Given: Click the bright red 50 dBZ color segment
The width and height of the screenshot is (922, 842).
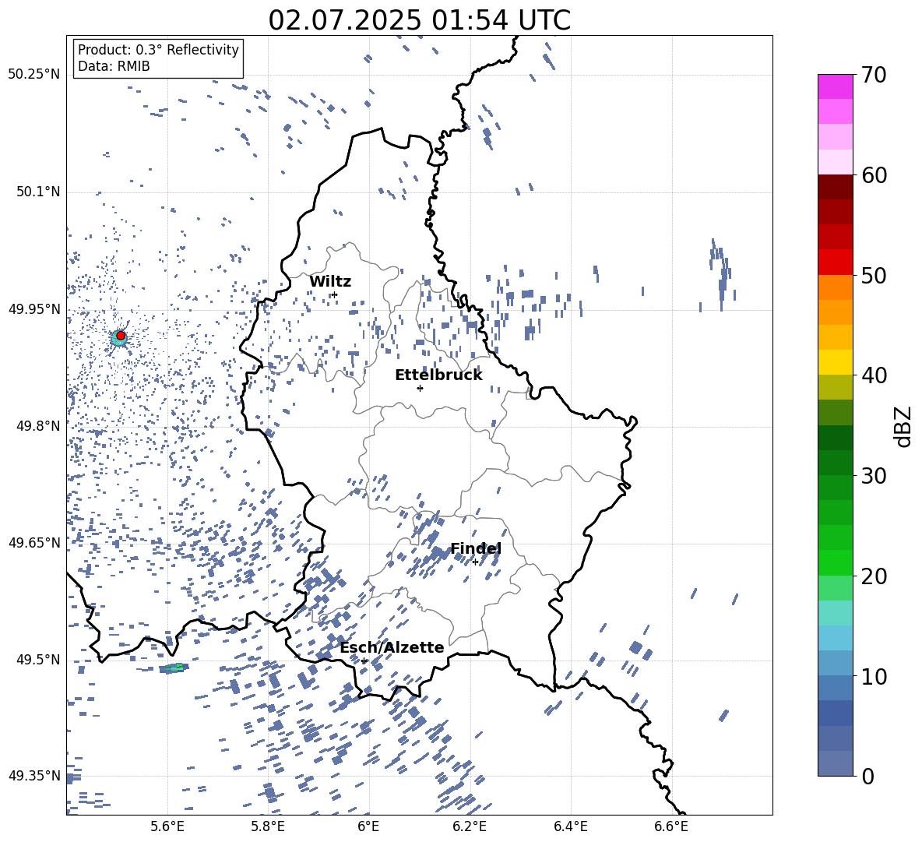Looking at the screenshot, I should tap(836, 262).
